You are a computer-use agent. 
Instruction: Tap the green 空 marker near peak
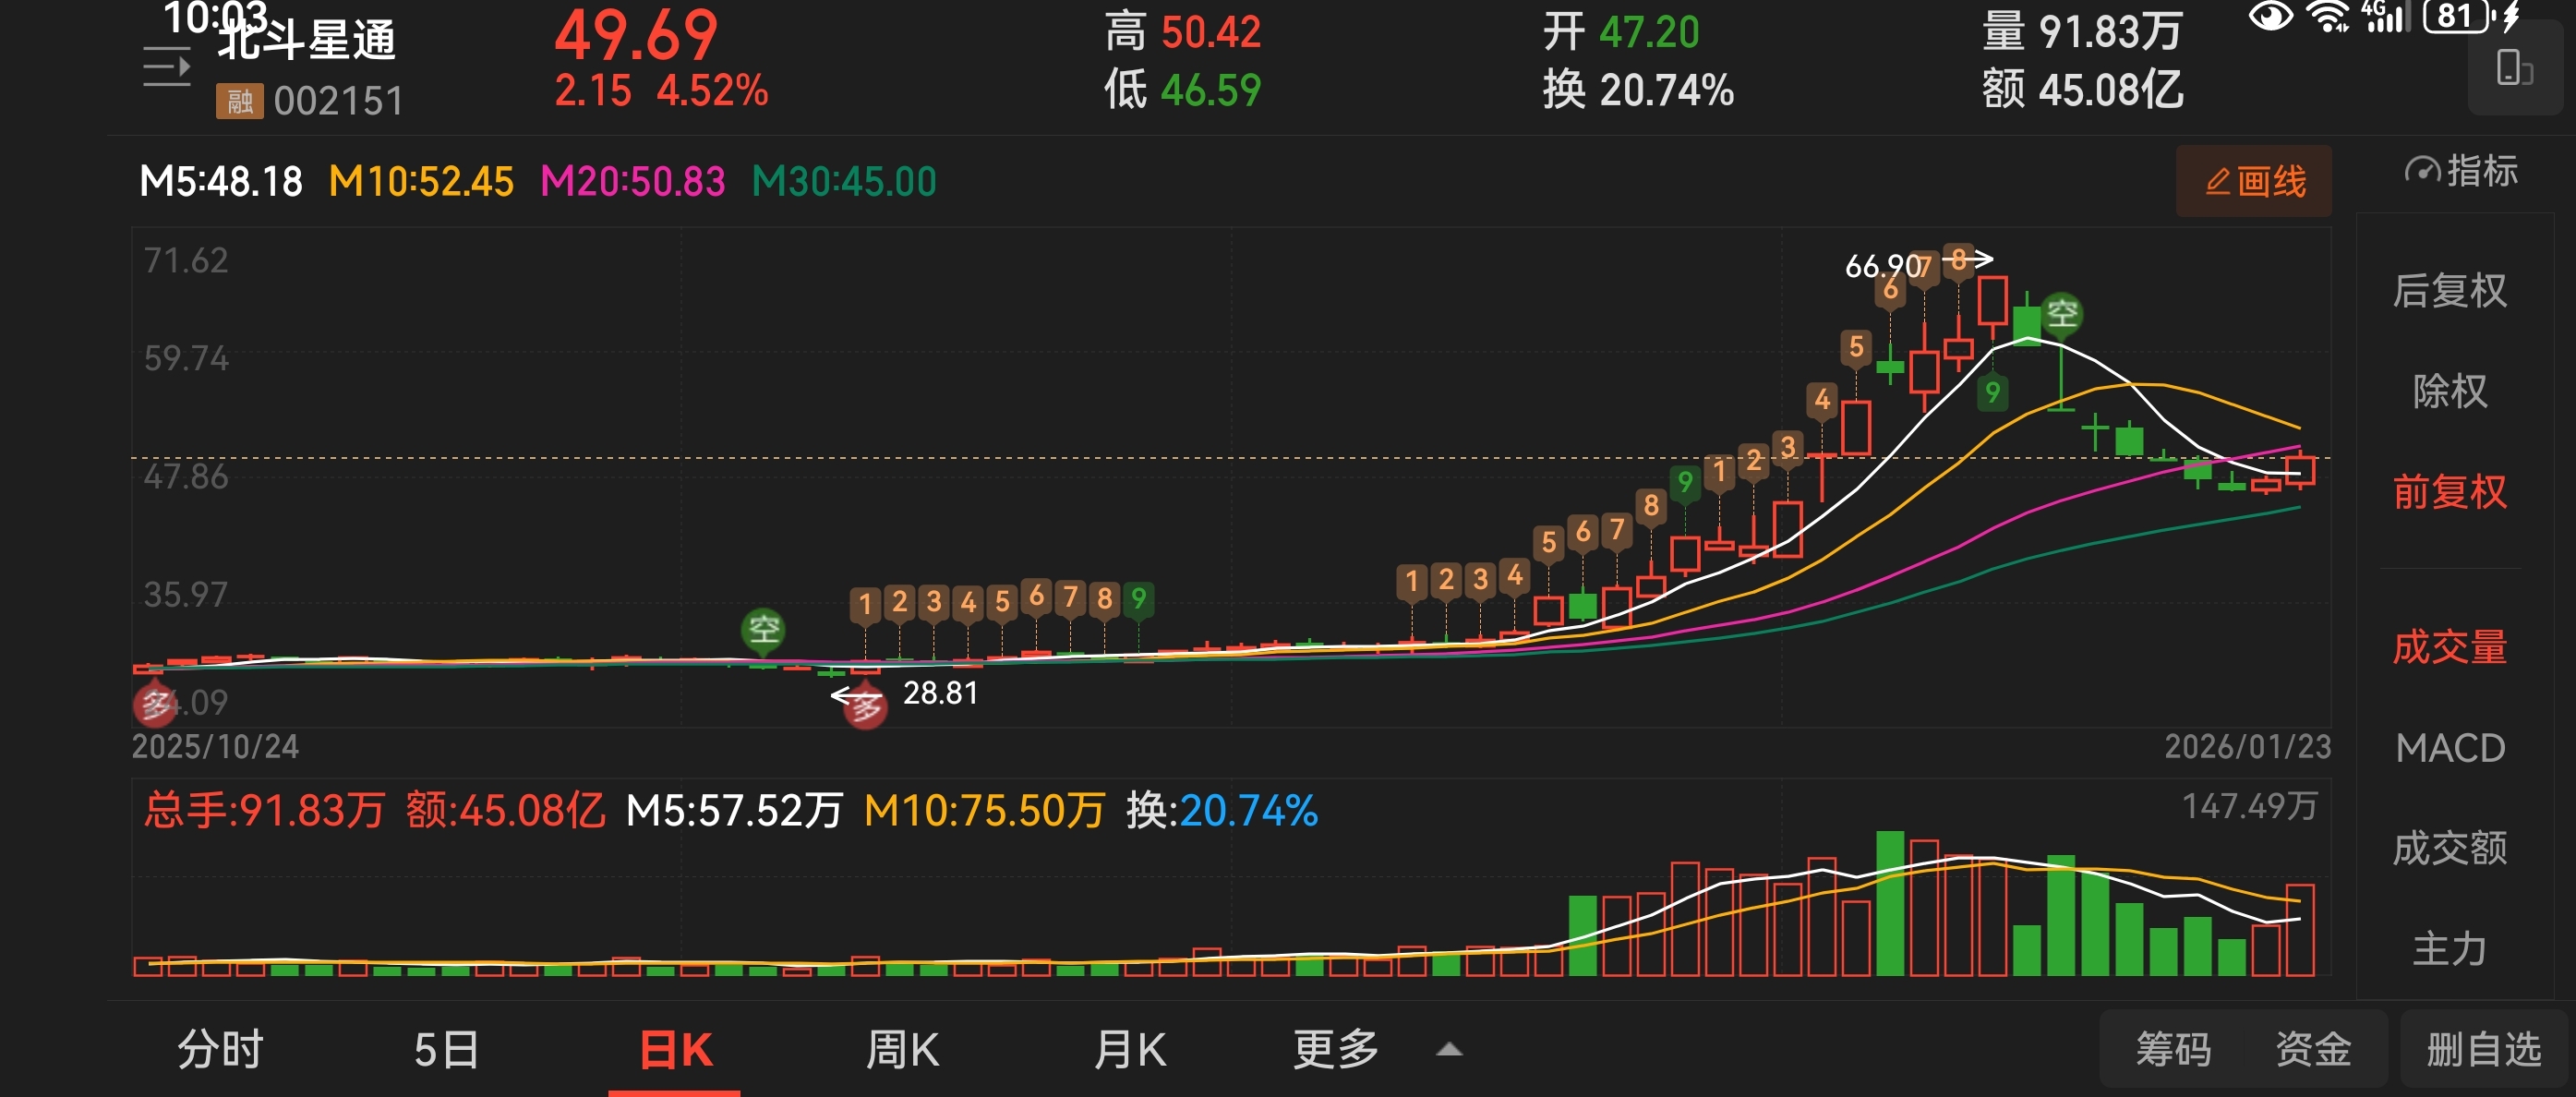click(2061, 314)
